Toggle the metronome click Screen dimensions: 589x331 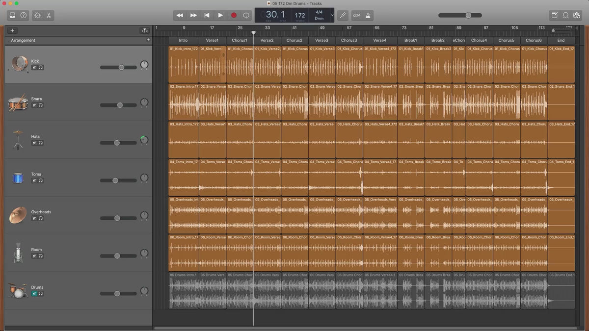(x=368, y=15)
